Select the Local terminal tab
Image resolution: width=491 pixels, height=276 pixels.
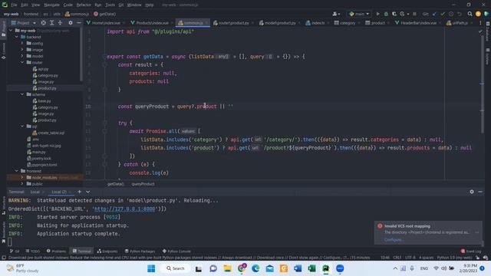35,192
